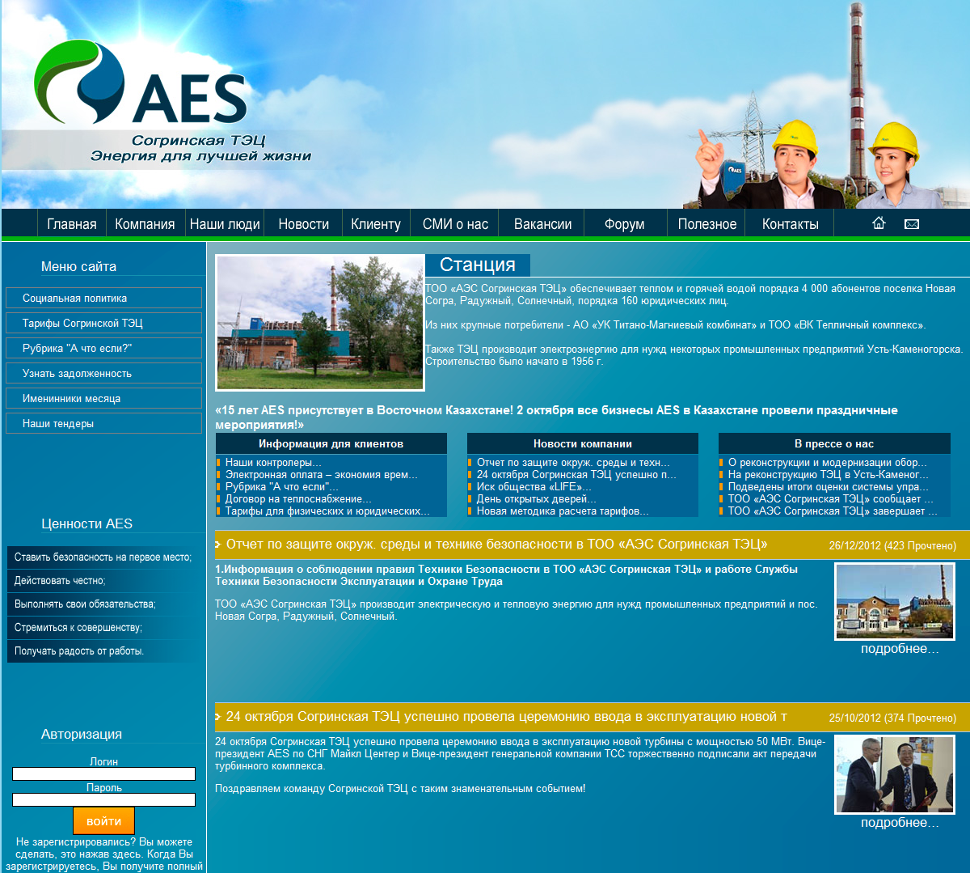Click the date 25/10/2012 (374 Прочтено)

point(892,718)
